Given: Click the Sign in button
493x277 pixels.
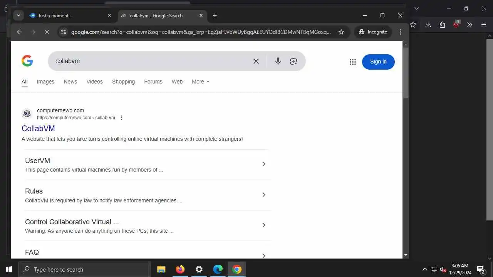Looking at the screenshot, I should [378, 62].
